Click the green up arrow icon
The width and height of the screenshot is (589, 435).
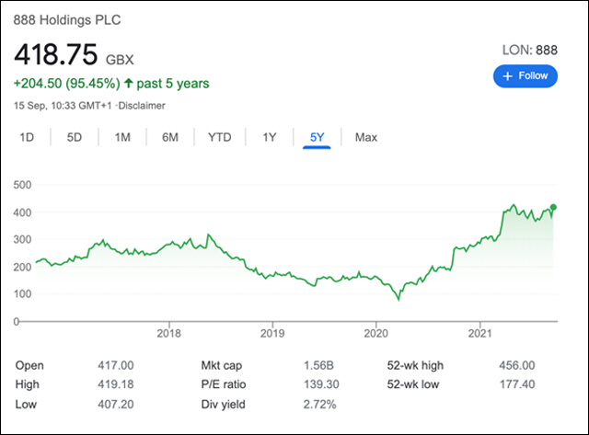pyautogui.click(x=130, y=83)
